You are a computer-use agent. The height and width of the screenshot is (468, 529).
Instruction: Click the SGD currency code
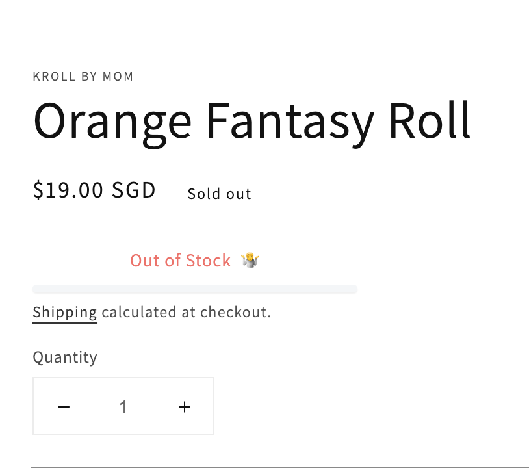(134, 190)
